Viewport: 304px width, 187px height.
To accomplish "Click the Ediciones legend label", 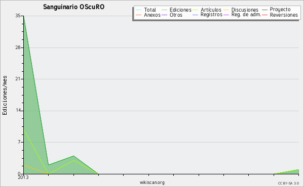I will click(x=180, y=10).
